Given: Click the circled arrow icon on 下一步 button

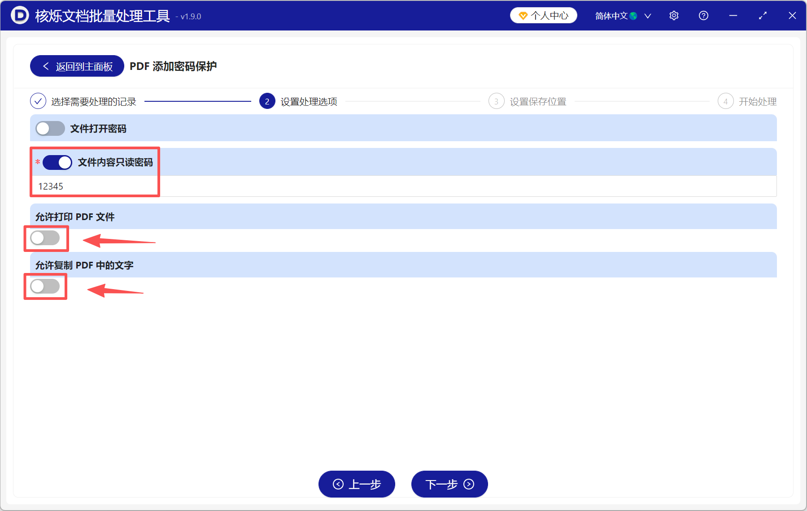Looking at the screenshot, I should (468, 484).
